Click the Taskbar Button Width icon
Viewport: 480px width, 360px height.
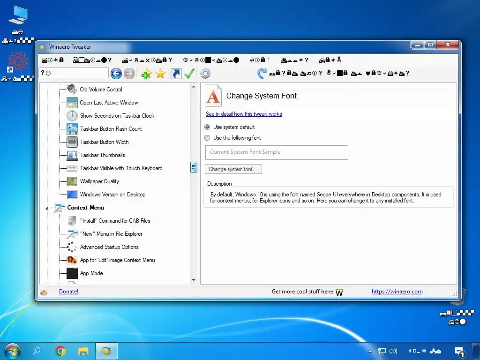72,142
